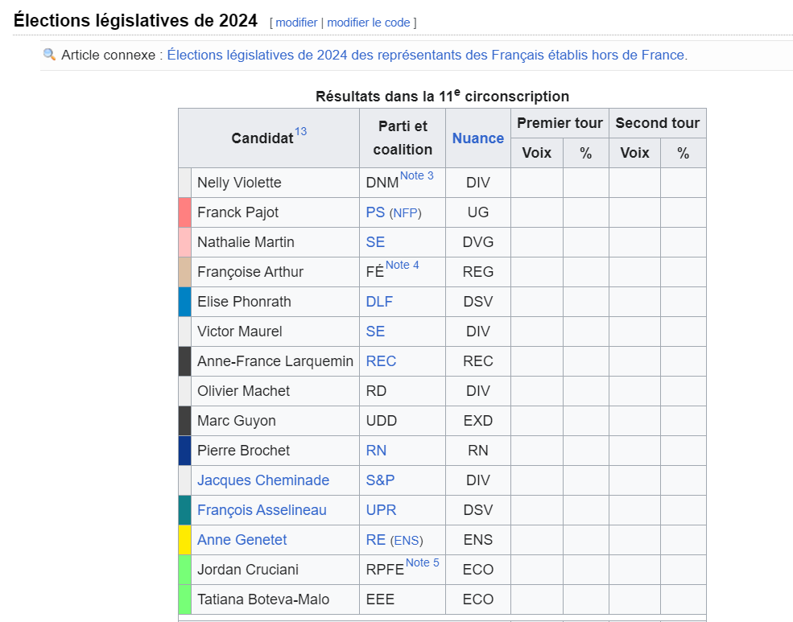The height and width of the screenshot is (622, 793).
Task: Open François Asselineau's article
Action: click(262, 510)
